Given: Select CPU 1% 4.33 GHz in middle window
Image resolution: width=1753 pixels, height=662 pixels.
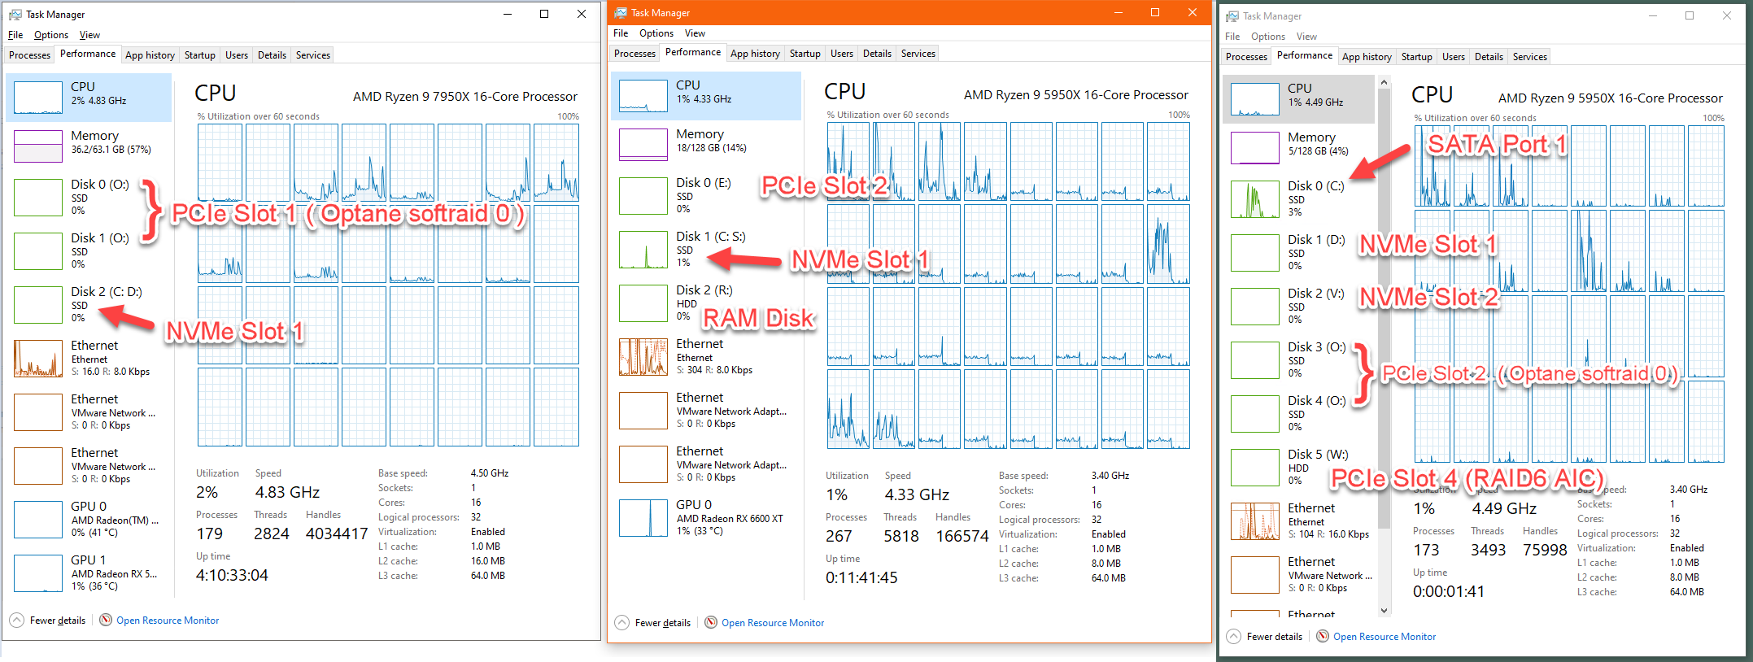Looking at the screenshot, I should click(x=706, y=96).
